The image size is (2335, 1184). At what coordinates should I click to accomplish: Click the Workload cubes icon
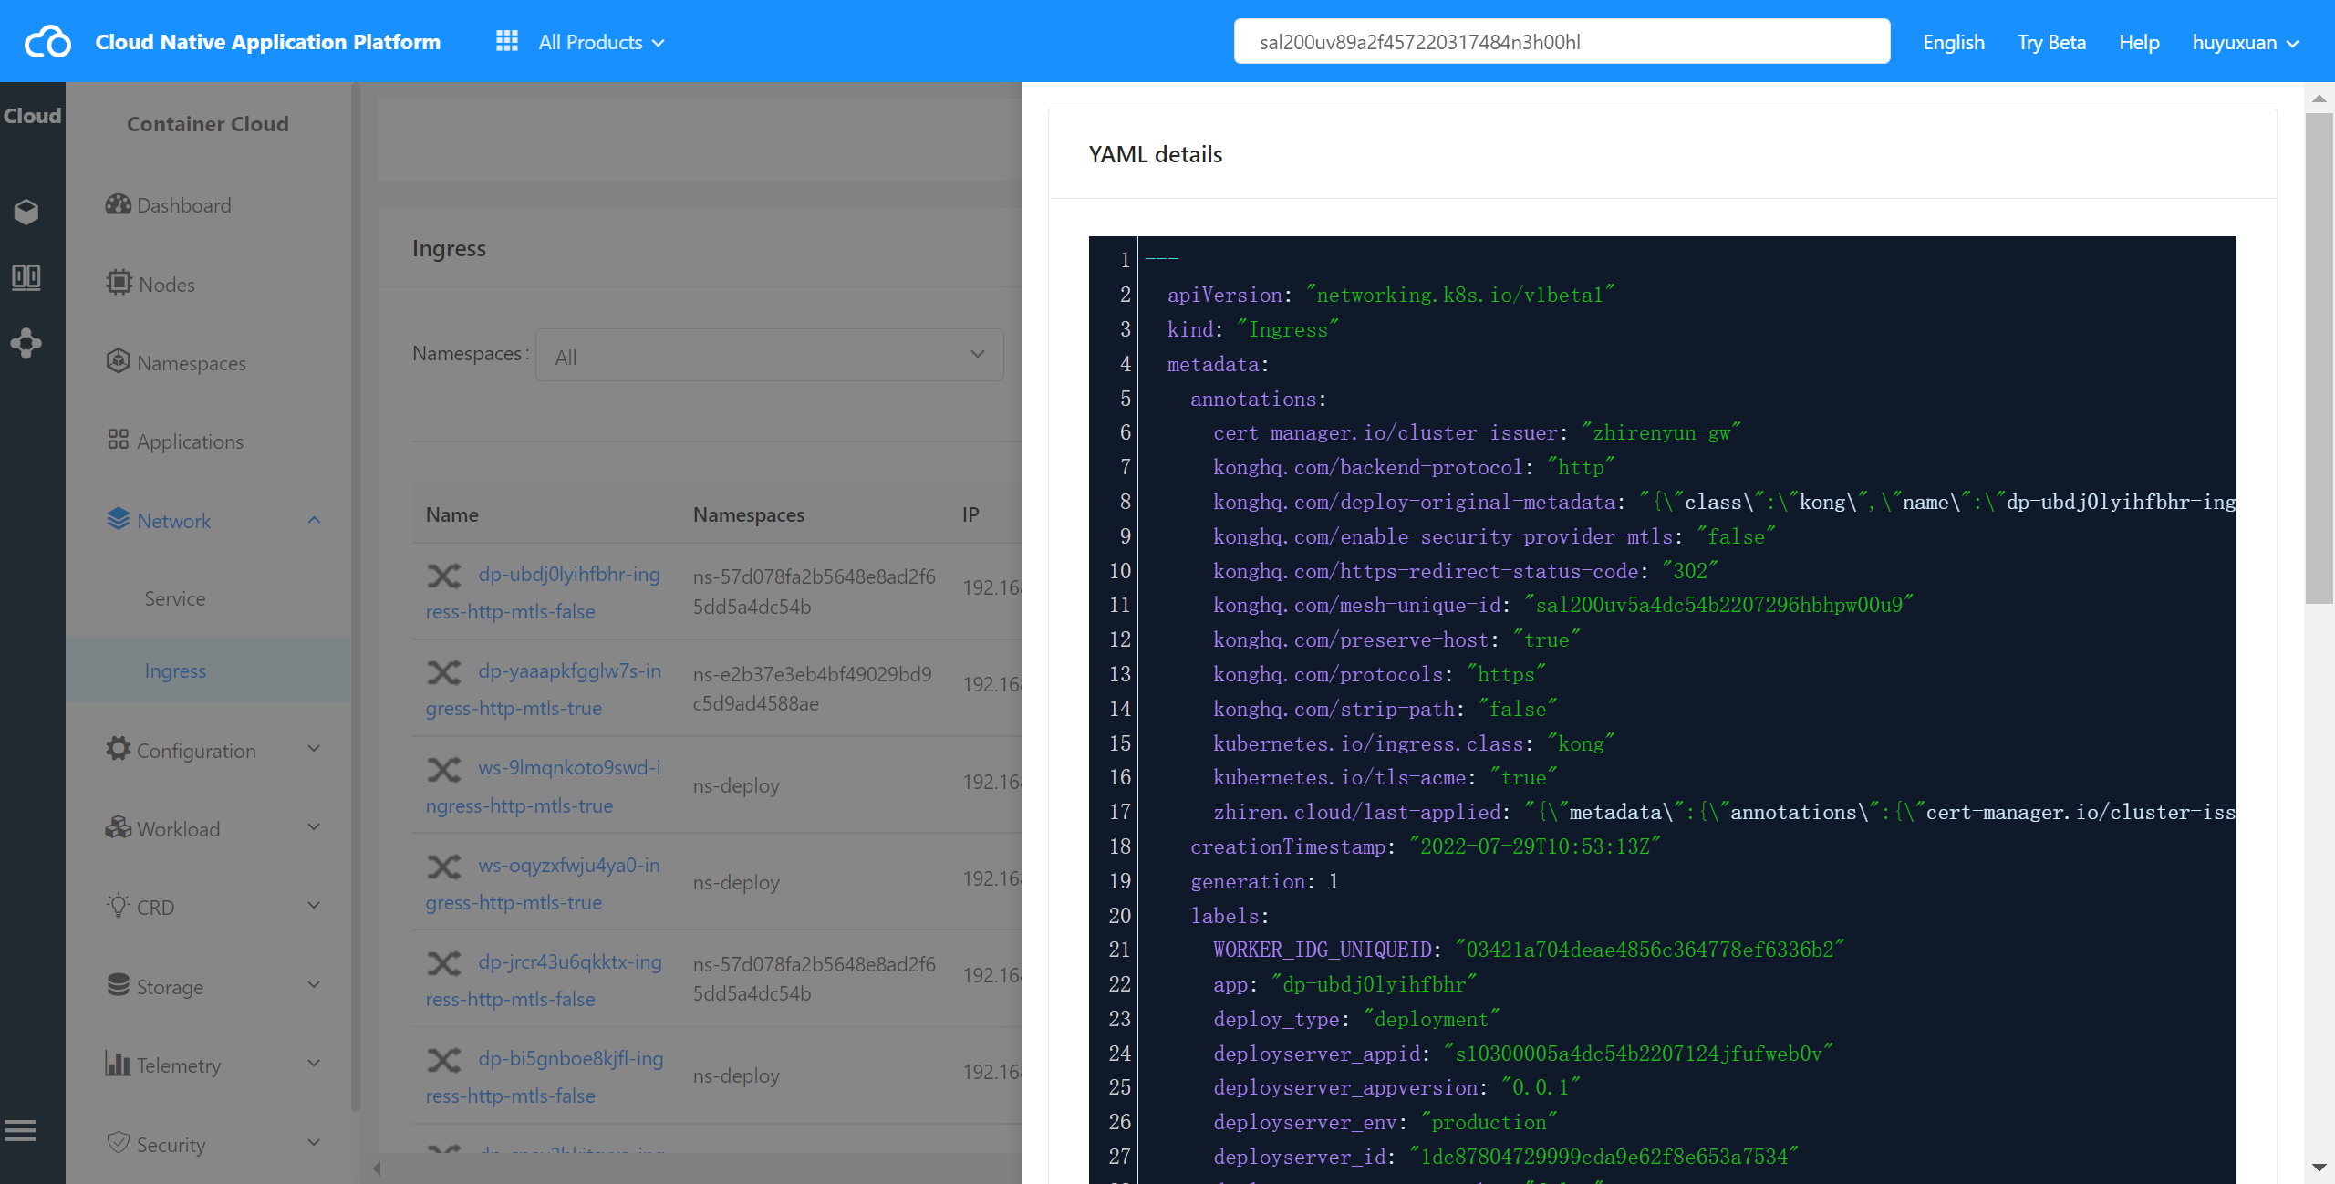tap(118, 827)
